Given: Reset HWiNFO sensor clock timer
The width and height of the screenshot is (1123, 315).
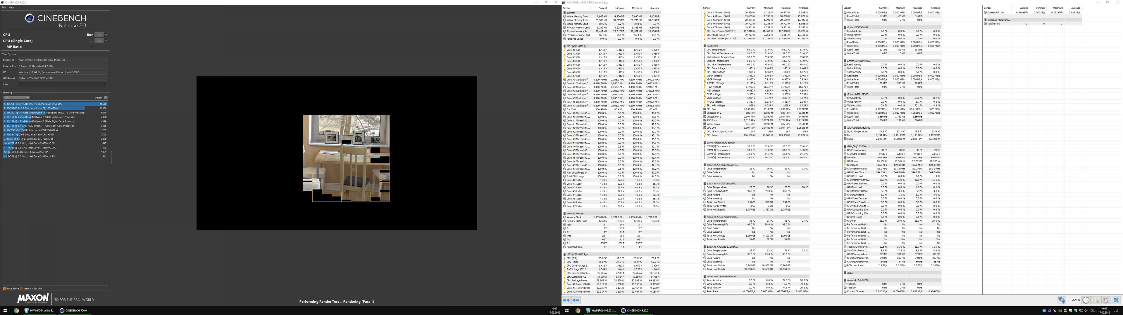Looking at the screenshot, I should tap(1086, 300).
